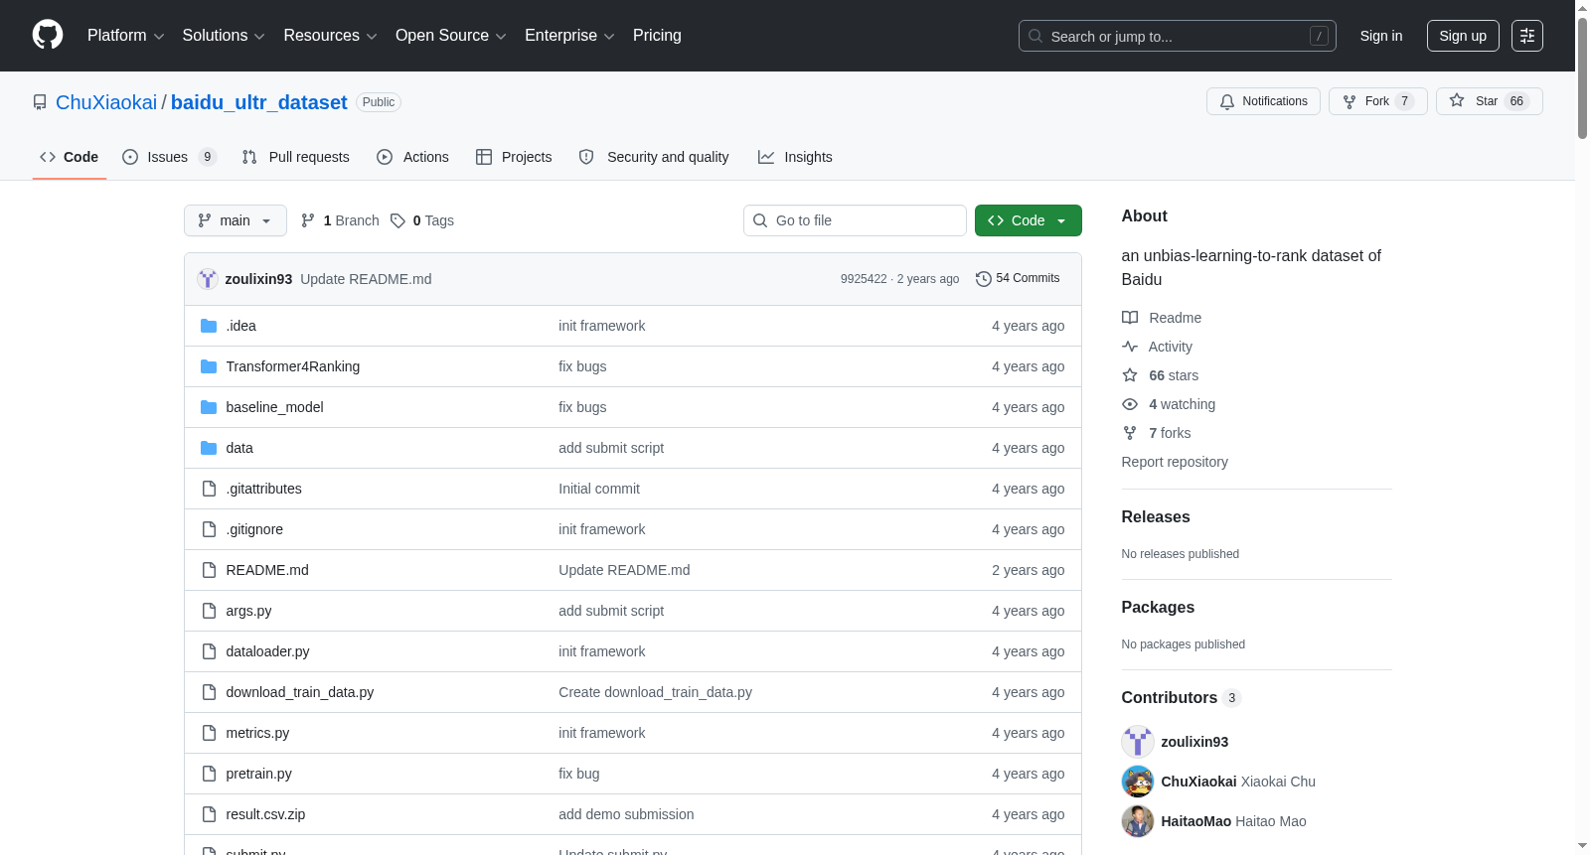This screenshot has height=855, width=1590.
Task: Fork this repository
Action: [x=1377, y=101]
